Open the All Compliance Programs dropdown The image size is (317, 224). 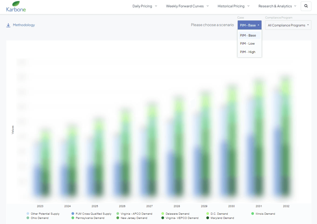pyautogui.click(x=288, y=25)
